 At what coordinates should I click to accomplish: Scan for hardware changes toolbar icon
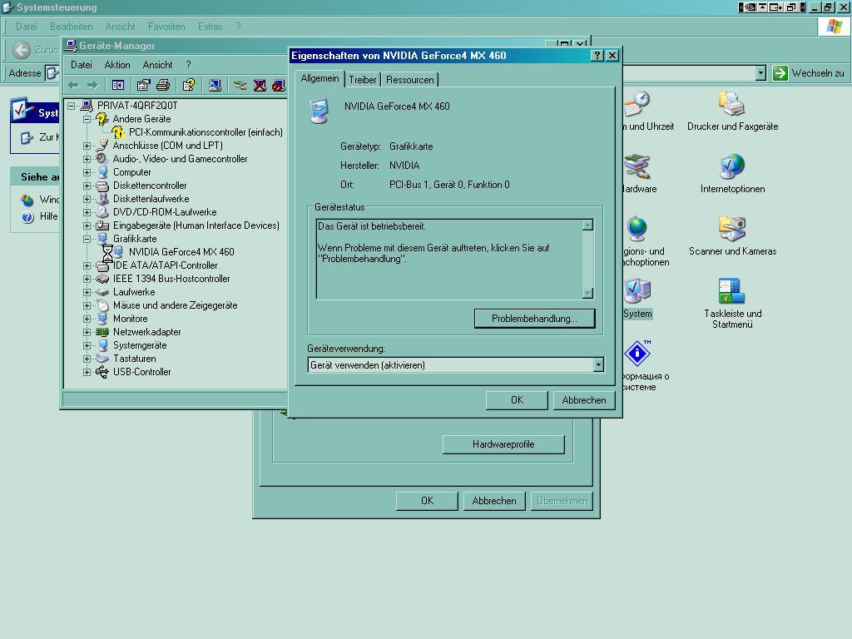215,85
